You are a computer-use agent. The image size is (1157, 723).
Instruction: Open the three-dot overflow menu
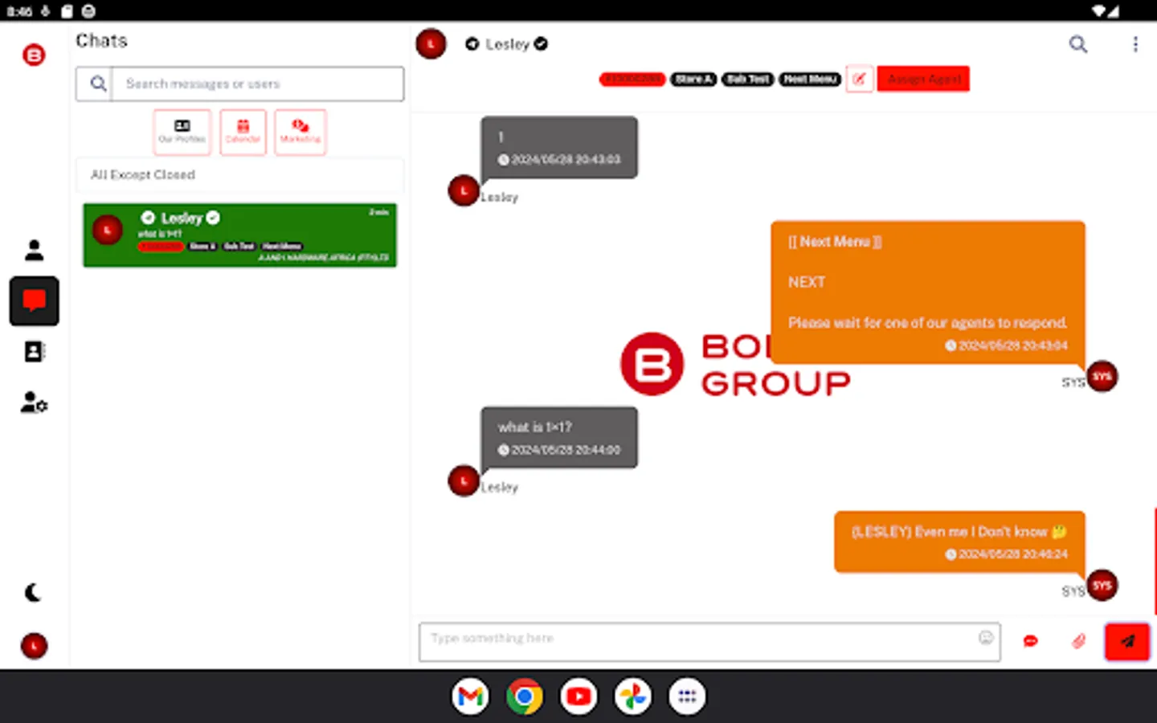pos(1135,44)
